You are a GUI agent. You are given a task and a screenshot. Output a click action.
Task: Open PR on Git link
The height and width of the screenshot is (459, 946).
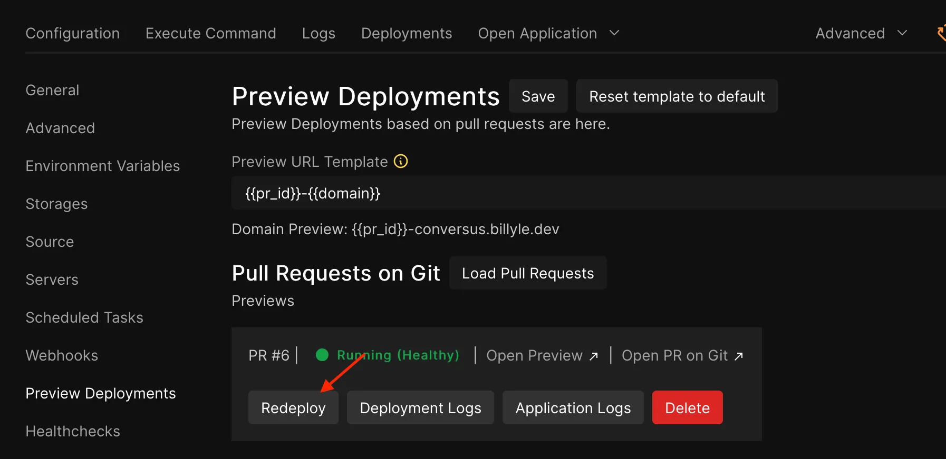682,355
